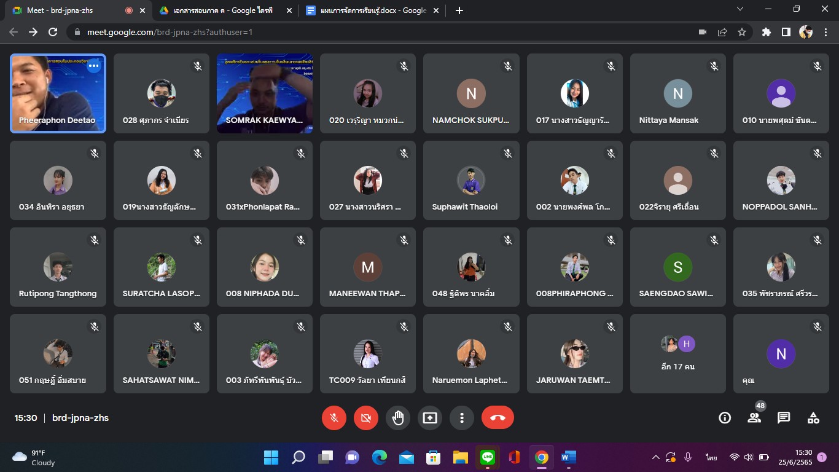
Task: Open Task View on taskbar
Action: [x=325, y=457]
